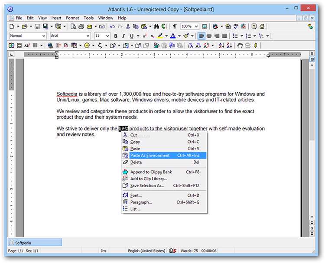Click the font color A swatch
The image size is (325, 263).
173,36
